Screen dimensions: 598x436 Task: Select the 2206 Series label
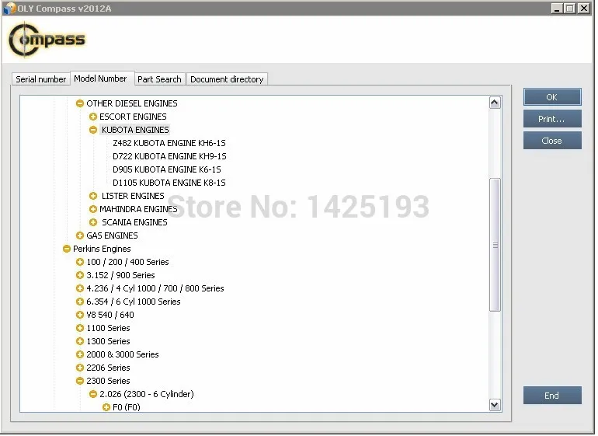click(x=108, y=368)
